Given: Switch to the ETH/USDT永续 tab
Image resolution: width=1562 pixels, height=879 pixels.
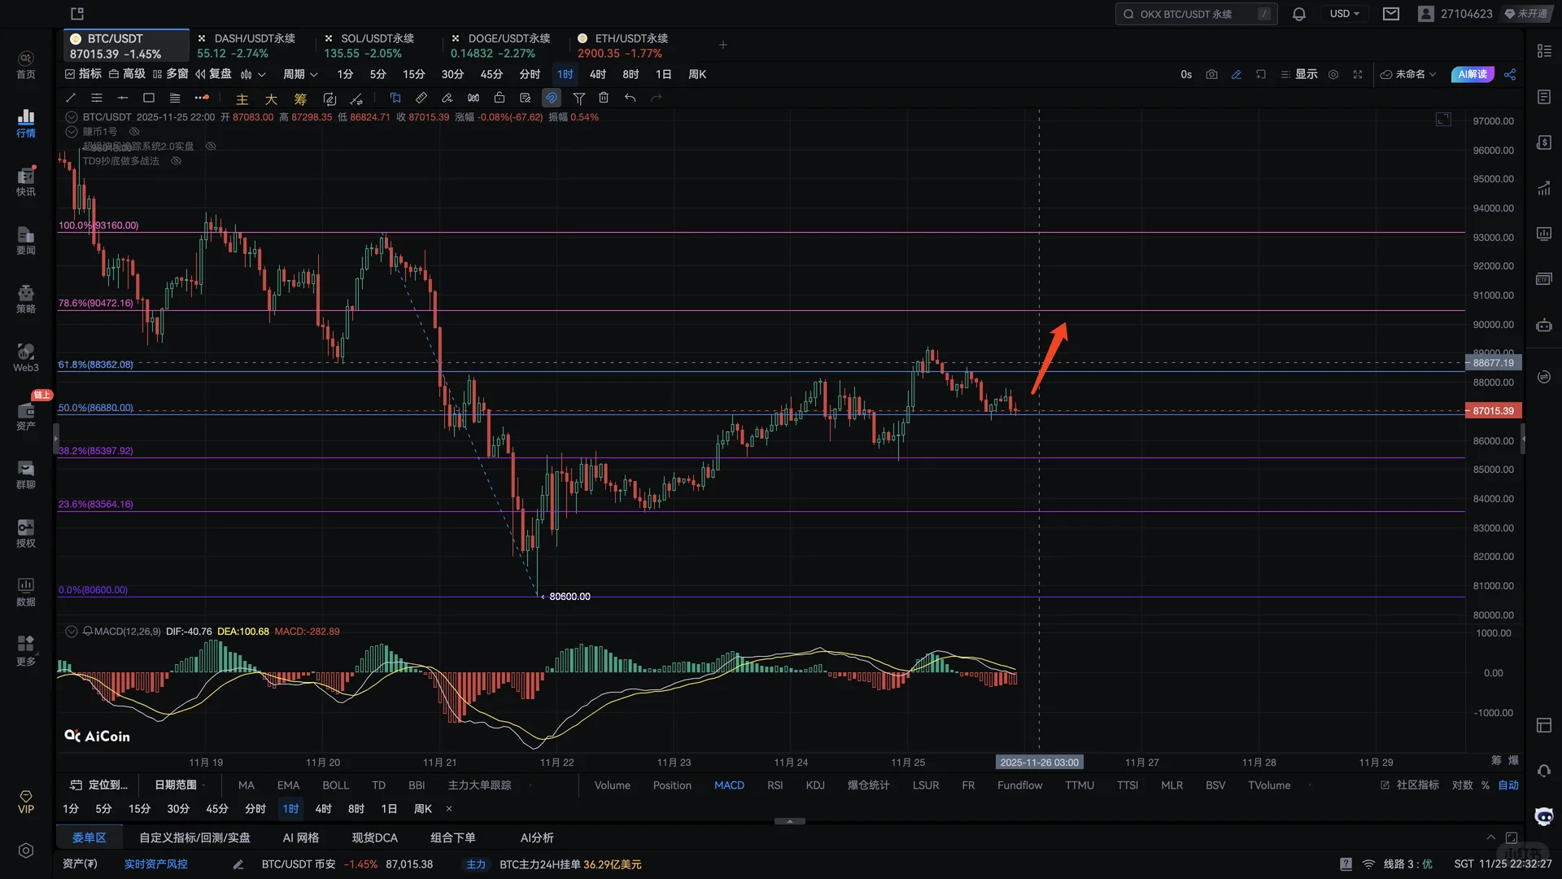Looking at the screenshot, I should [622, 46].
